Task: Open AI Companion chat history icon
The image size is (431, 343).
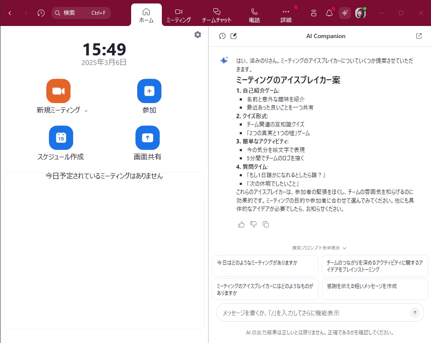Action: pos(222,36)
